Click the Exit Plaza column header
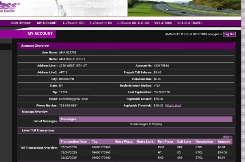Image resolution: width=245 pixels, height=162 pixels. point(165,142)
